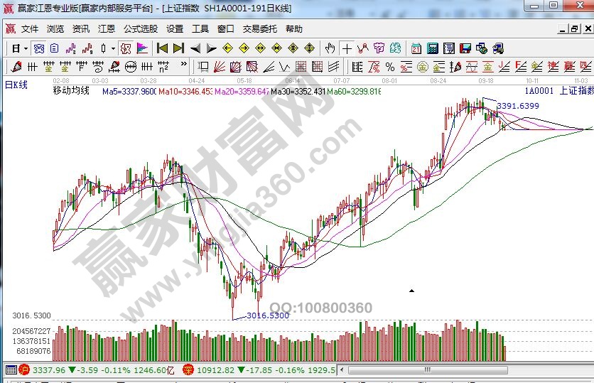Click the 移动均线 indicator label

coord(71,92)
